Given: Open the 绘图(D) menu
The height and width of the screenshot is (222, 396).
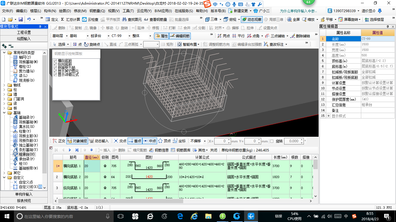Looking at the screenshot, I should click(65, 11).
